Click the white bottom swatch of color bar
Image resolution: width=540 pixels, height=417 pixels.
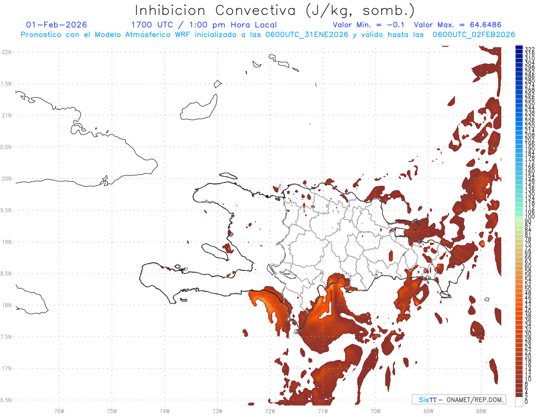519,402
